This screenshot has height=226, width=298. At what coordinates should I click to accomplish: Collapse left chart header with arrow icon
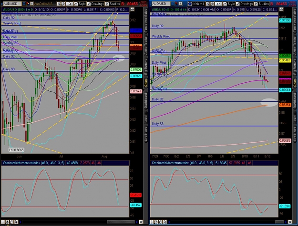(x=132, y=10)
